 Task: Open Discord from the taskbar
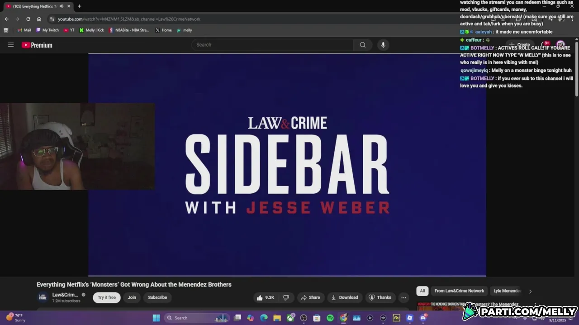click(x=423, y=318)
